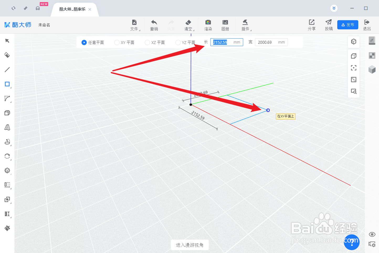This screenshot has width=379, height=253.
Task: Click 进入漫游视角 button
Action: pos(189,245)
